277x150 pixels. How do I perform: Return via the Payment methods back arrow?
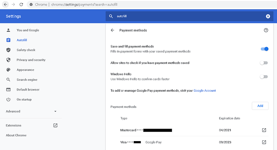tap(112, 30)
